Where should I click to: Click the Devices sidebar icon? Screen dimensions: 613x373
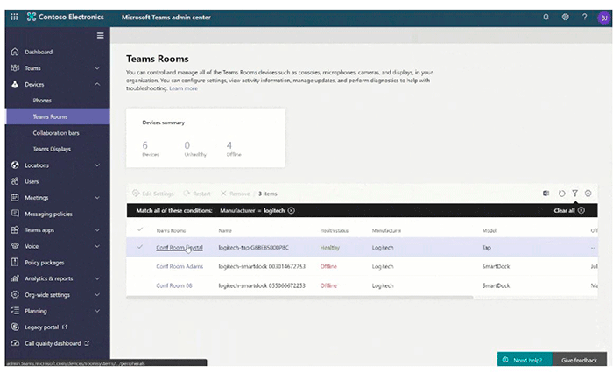(x=15, y=84)
